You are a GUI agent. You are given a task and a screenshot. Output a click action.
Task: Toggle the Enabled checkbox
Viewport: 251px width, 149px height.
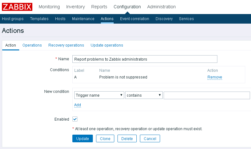point(75,119)
